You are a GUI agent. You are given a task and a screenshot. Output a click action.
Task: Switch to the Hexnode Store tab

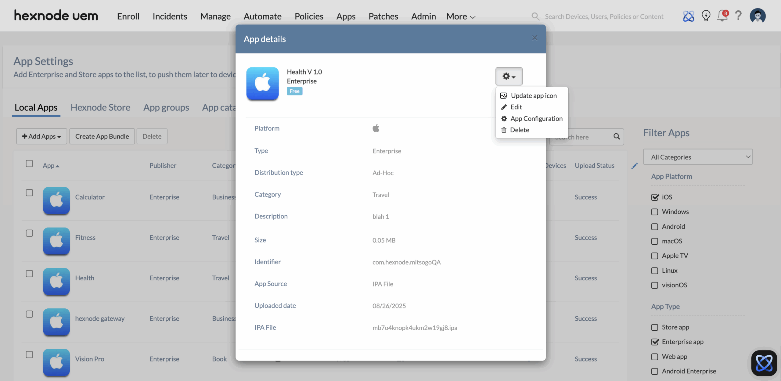point(100,107)
